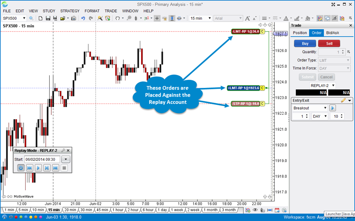Click replay rewind to start button
This screenshot has width=355, height=221.
(x=30, y=168)
